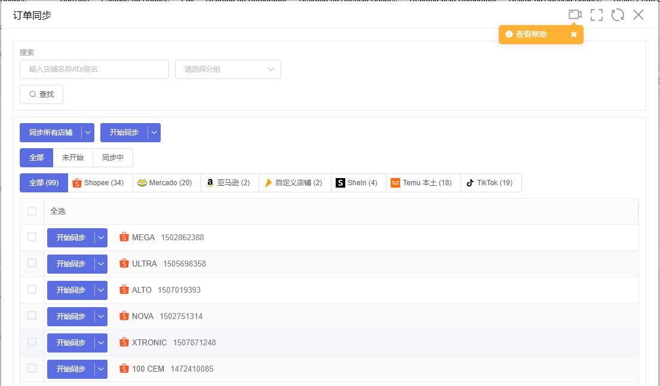This screenshot has width=660, height=386.
Task: Expand the dropdown arrow on ALTO's 开始同步
Action: pos(101,290)
